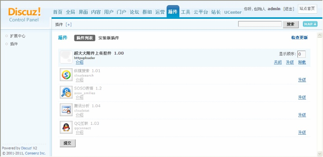Viewport: 323px width, 157px height.
Task: Click the Discuz! Control Panel logo
Action: (x=24, y=15)
